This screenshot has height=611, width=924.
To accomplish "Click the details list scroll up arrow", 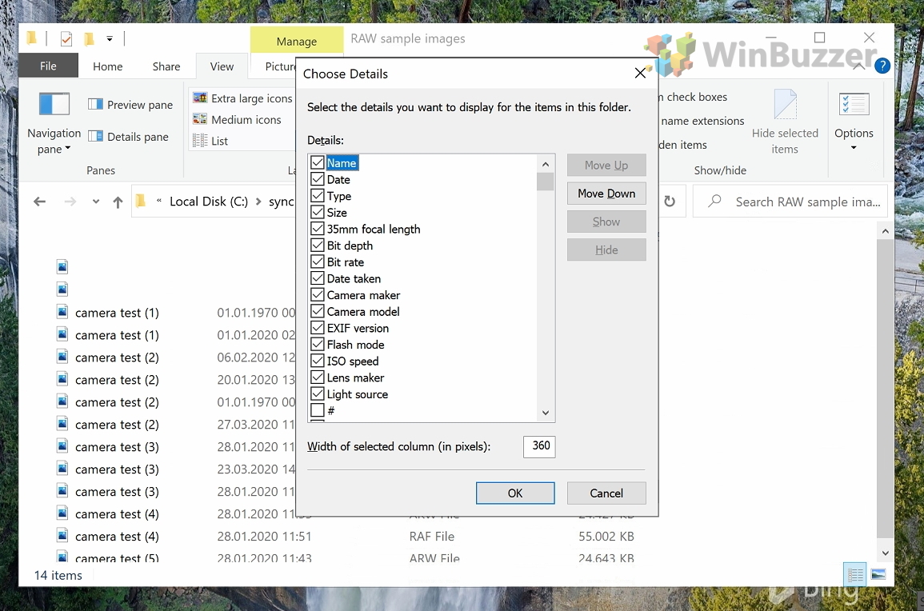I will (x=545, y=164).
